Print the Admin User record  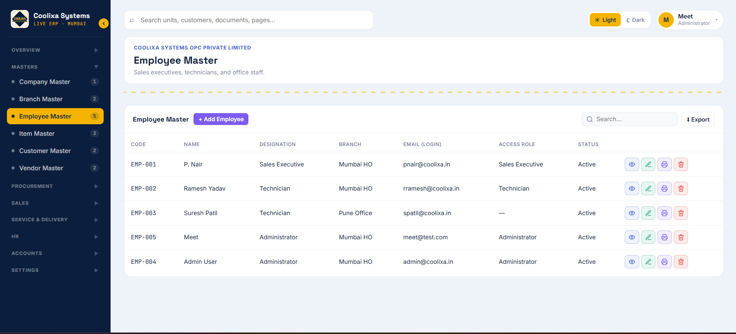tap(664, 262)
